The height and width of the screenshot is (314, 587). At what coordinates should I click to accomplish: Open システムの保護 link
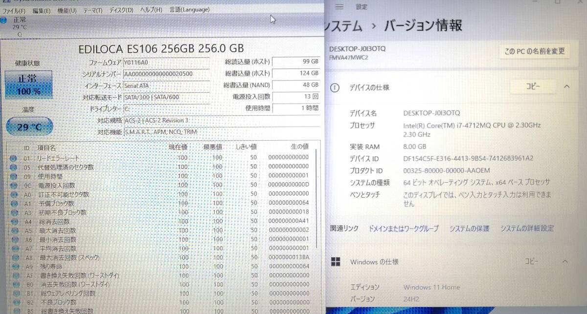pyautogui.click(x=470, y=228)
